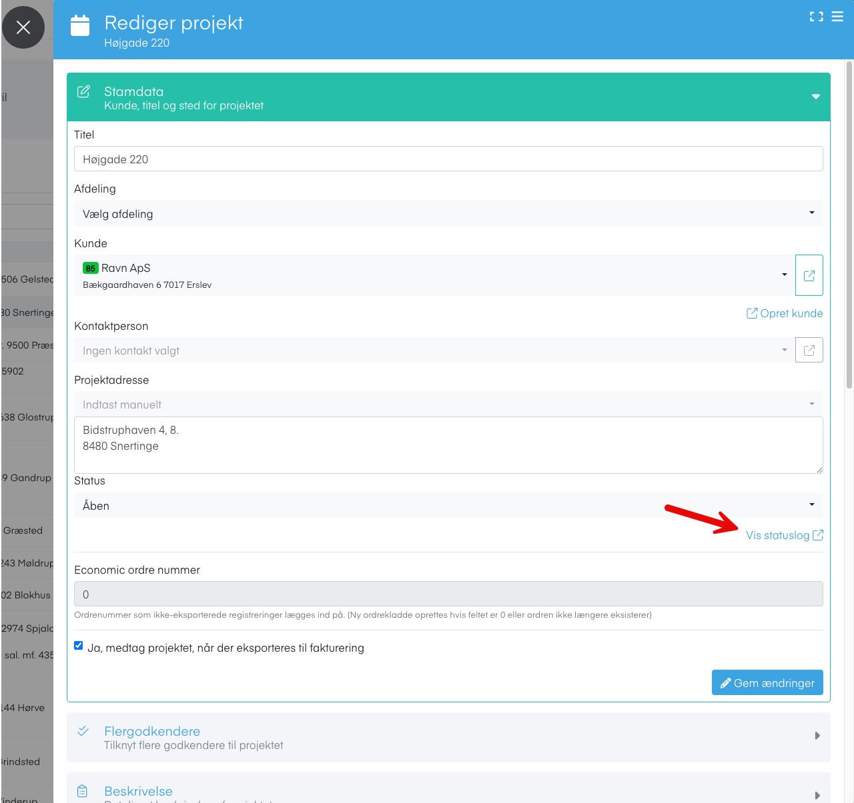Click the fullscreen expand icon in header
Viewport: 854px width, 803px height.
click(x=816, y=17)
